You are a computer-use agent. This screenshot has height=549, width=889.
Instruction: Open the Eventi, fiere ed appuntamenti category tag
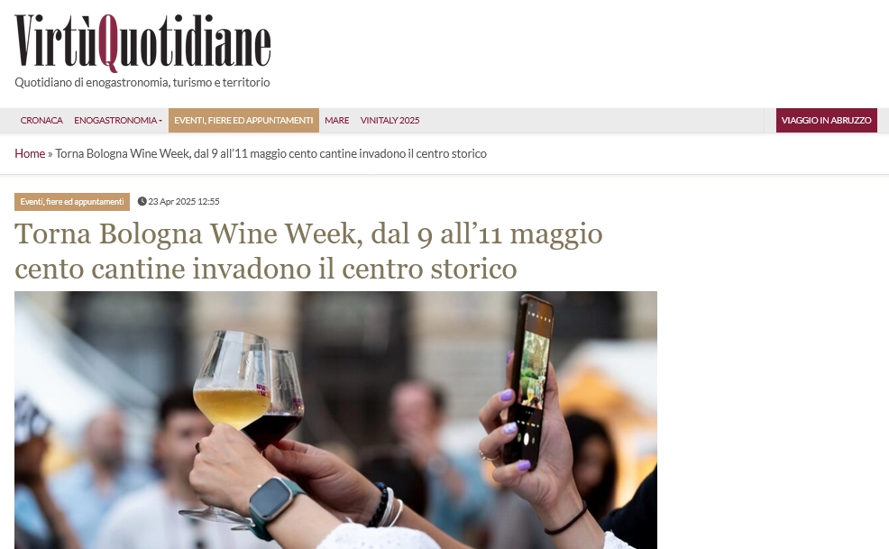click(72, 202)
